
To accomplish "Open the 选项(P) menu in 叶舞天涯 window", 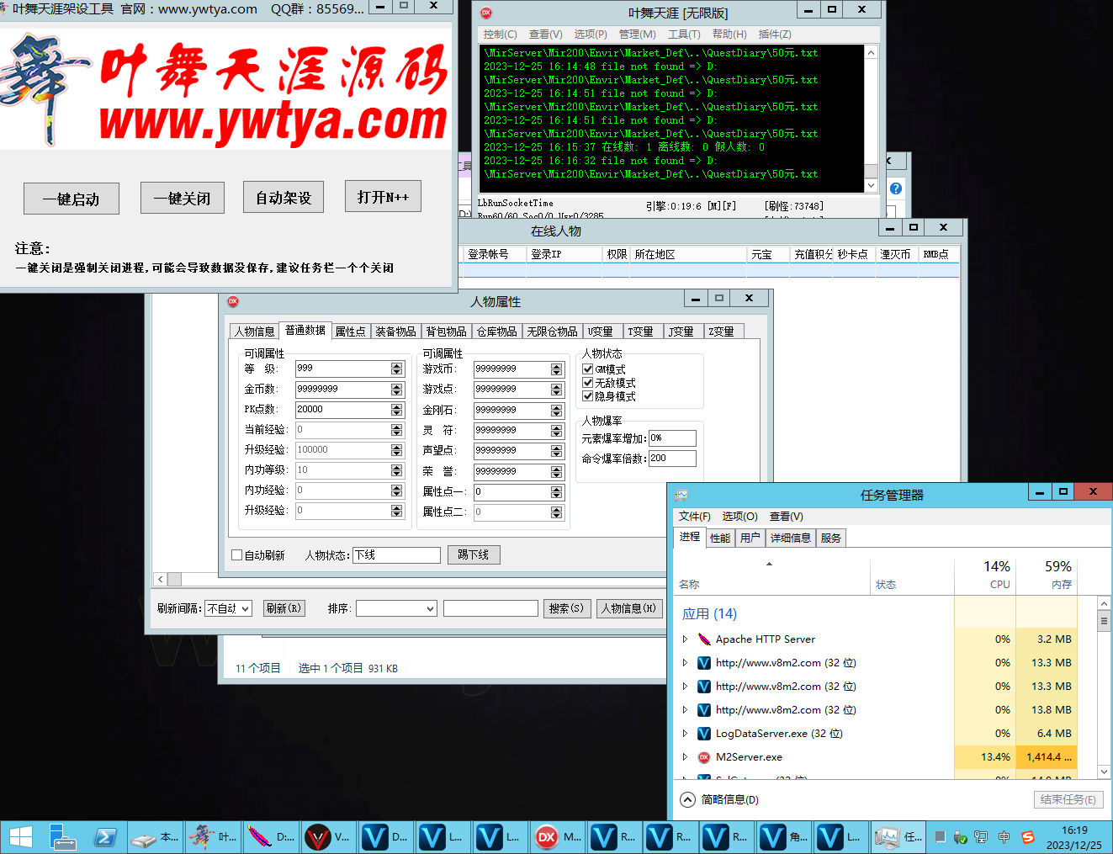I will [590, 34].
